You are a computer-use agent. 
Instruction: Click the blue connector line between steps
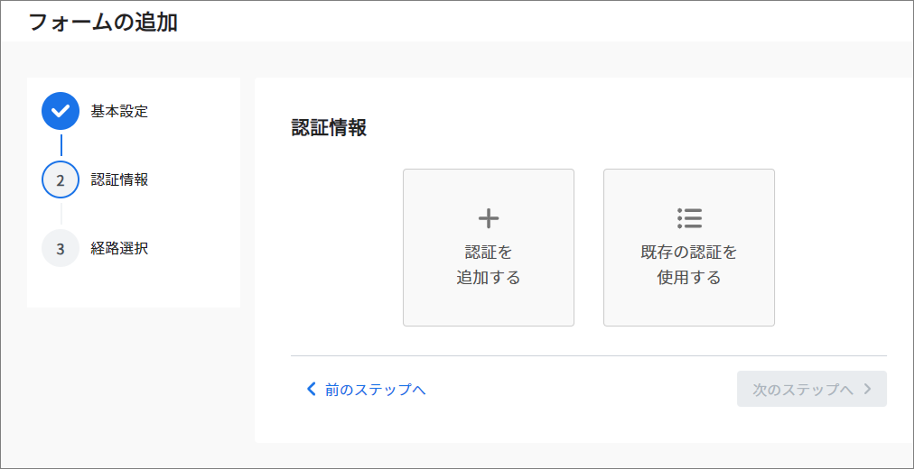(61, 145)
